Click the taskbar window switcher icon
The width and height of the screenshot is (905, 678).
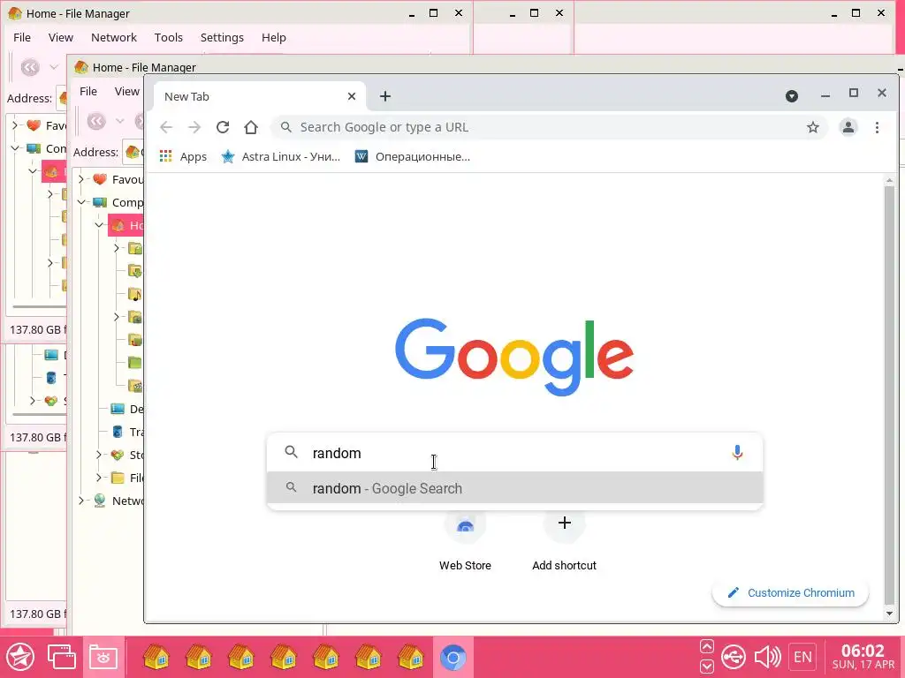(61, 657)
